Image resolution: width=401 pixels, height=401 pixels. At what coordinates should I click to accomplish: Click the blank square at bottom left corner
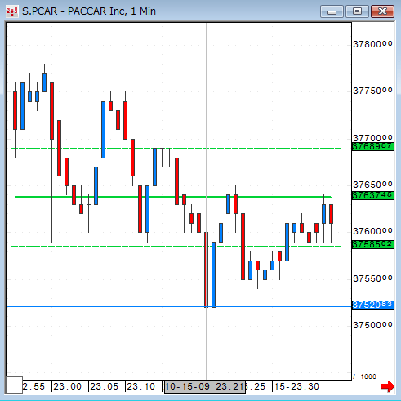(14, 385)
